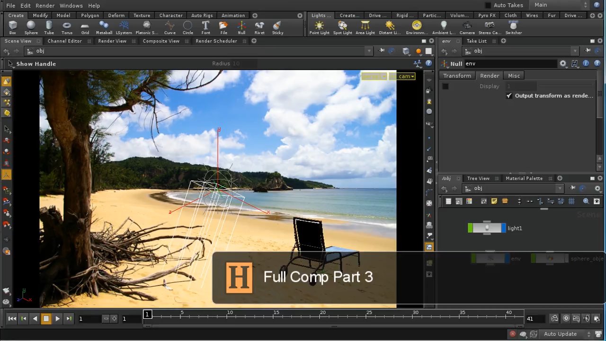This screenshot has width=606, height=341.
Task: Open the Render menu
Action: point(45,5)
